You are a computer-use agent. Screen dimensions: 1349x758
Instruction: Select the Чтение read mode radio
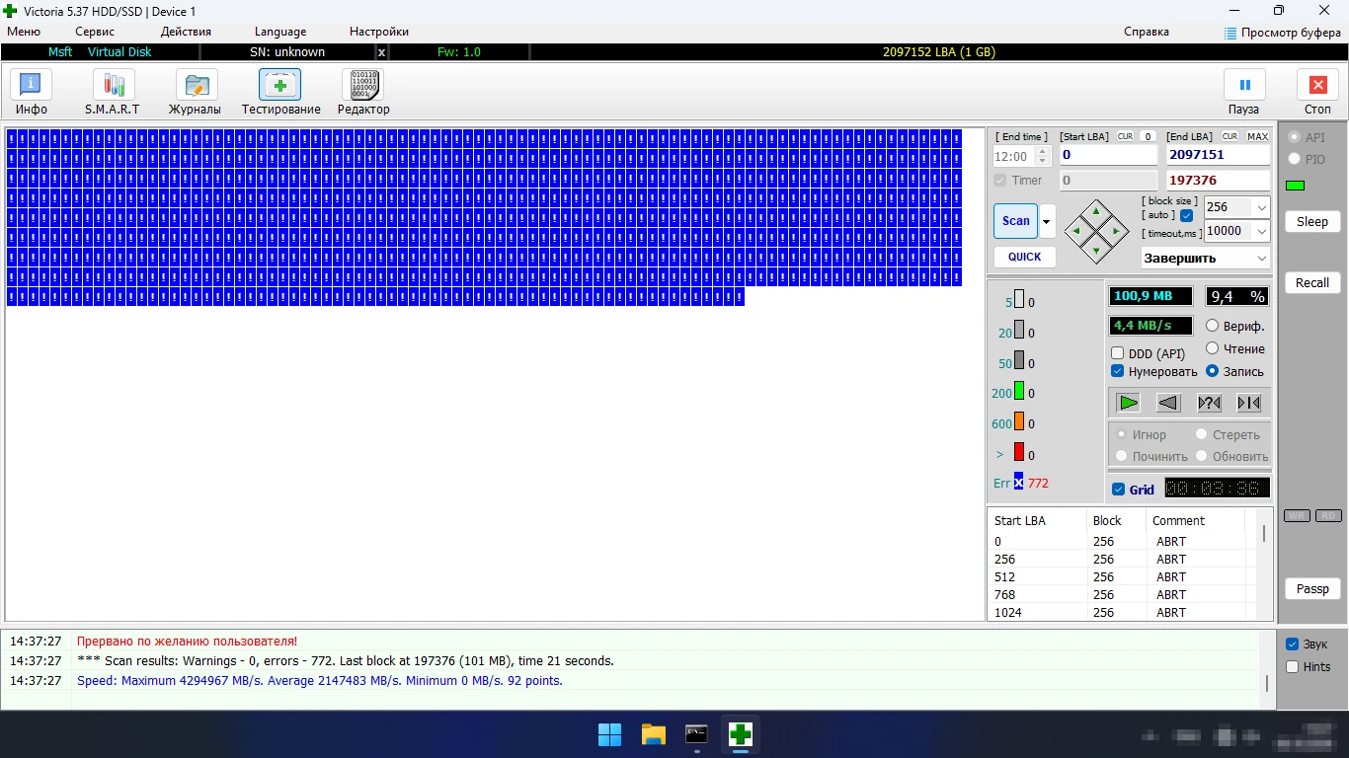(x=1213, y=348)
